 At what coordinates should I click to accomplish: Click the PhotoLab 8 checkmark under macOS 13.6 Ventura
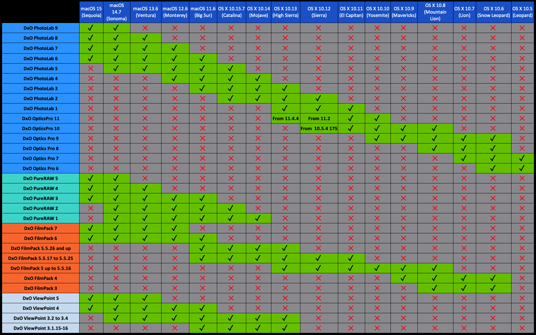pos(145,38)
